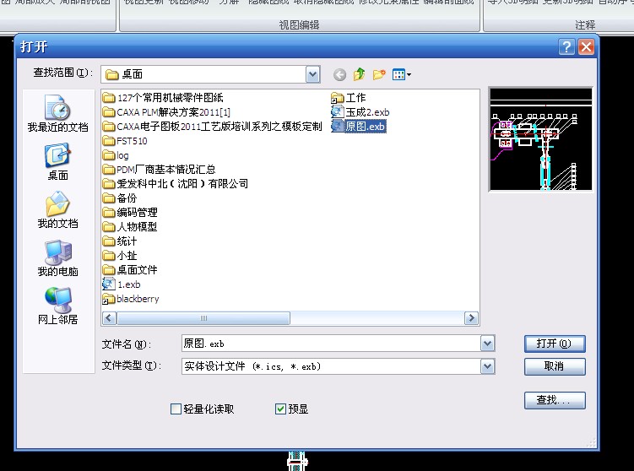This screenshot has height=471, width=634.
Task: Click the 视图编辑 ribbon group label
Action: pyautogui.click(x=299, y=25)
